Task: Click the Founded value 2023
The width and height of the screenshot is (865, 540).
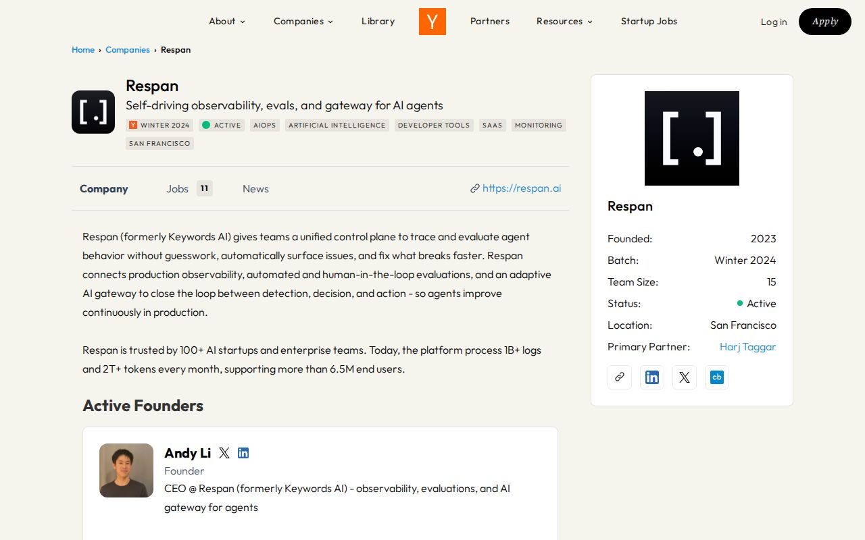Action: (x=764, y=239)
